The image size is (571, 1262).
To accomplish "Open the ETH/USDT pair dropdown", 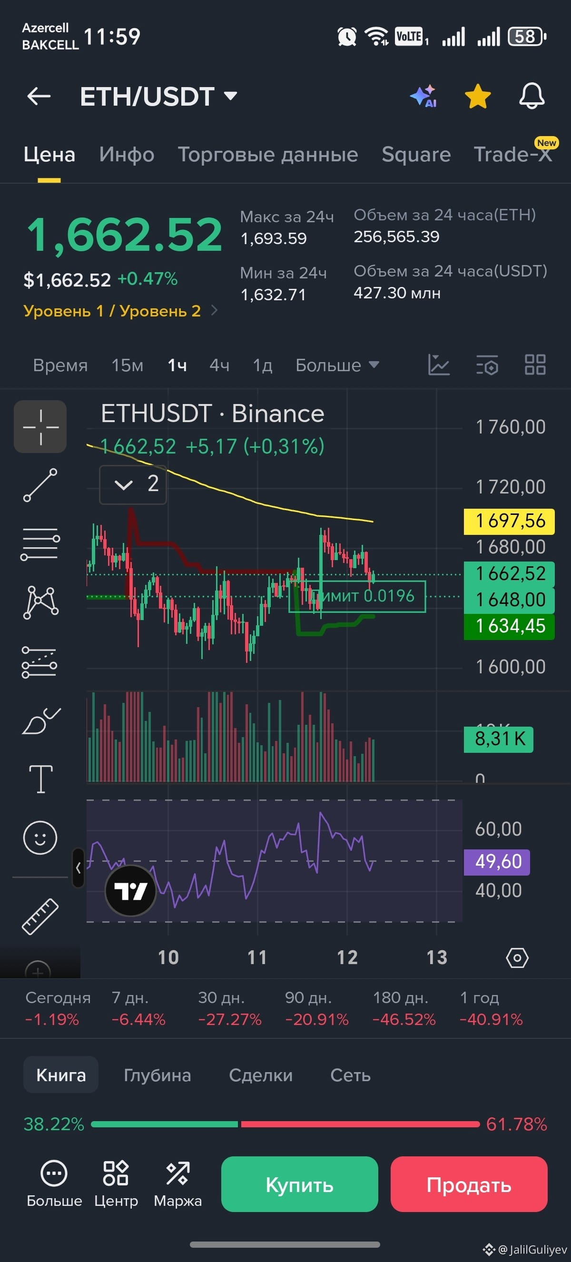I will tap(158, 96).
